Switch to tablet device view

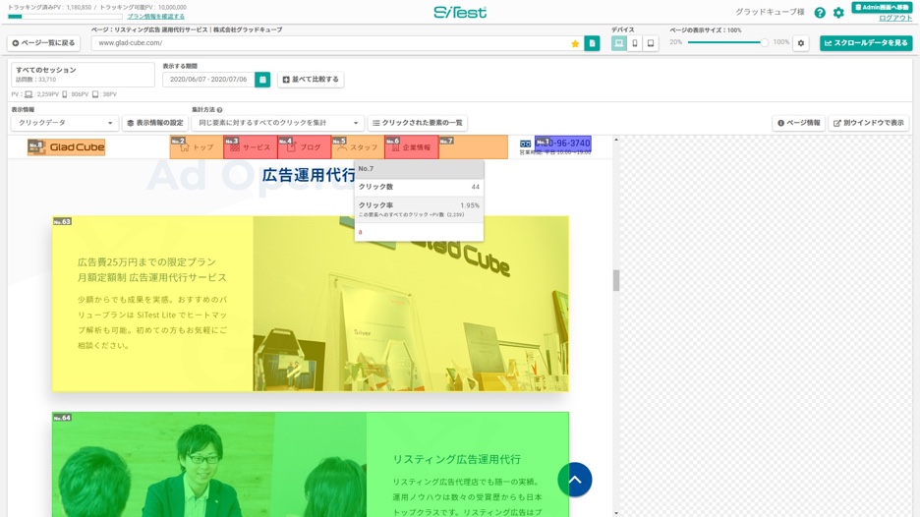point(651,43)
